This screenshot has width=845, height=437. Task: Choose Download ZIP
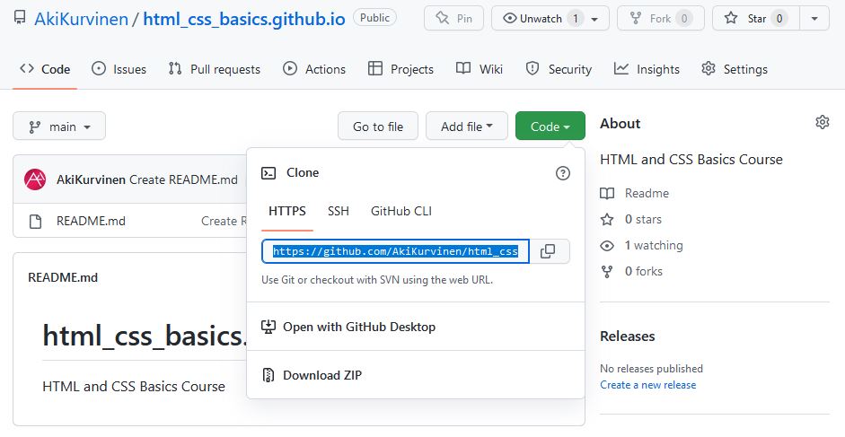point(416,375)
